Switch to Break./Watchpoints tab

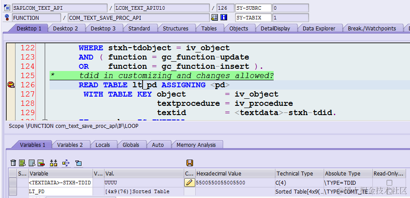pyautogui.click(x=372, y=28)
